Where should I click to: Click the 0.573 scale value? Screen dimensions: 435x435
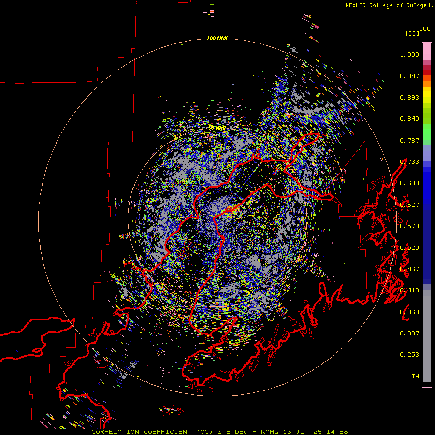tap(409, 226)
